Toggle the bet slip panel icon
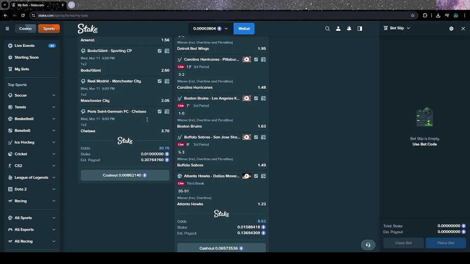Viewport: 470px width, 264px height. pyautogui.click(x=360, y=29)
